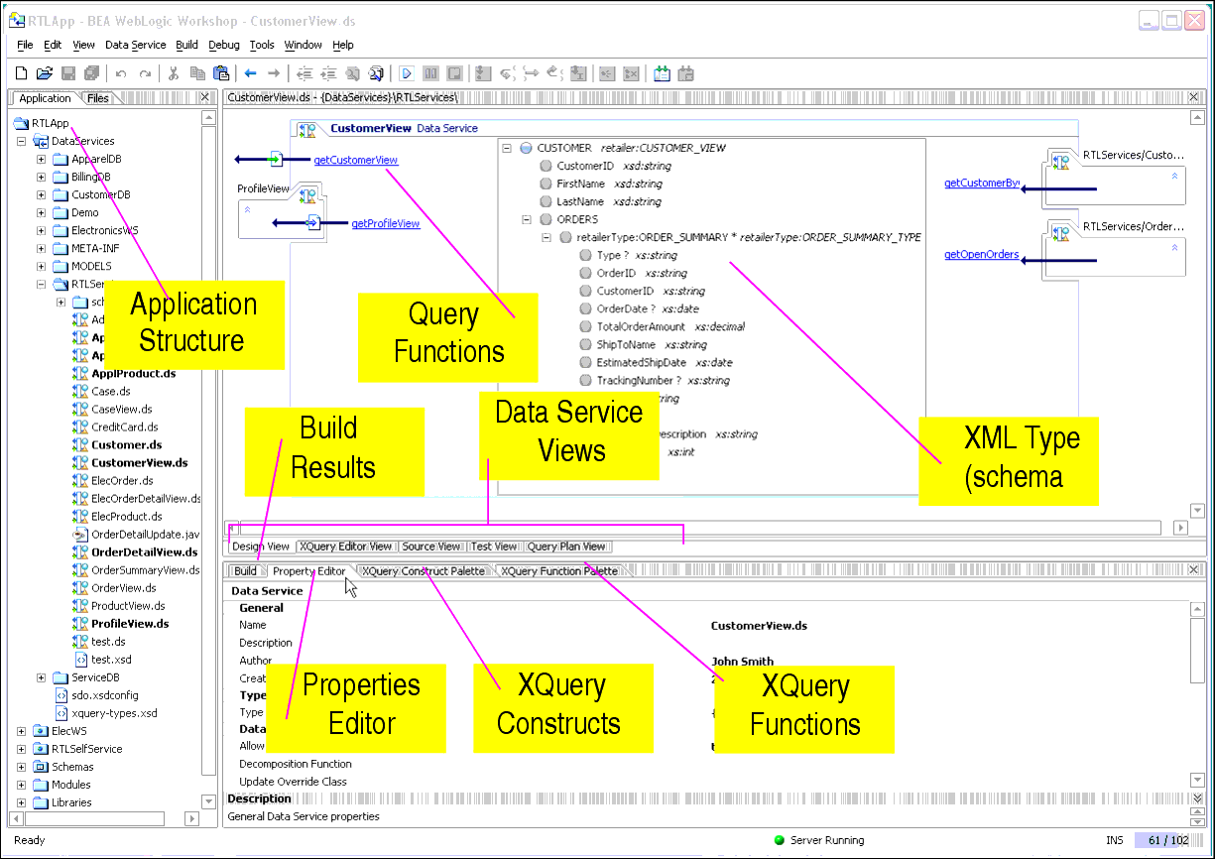Click the Save All toolbar icon

tap(91, 73)
